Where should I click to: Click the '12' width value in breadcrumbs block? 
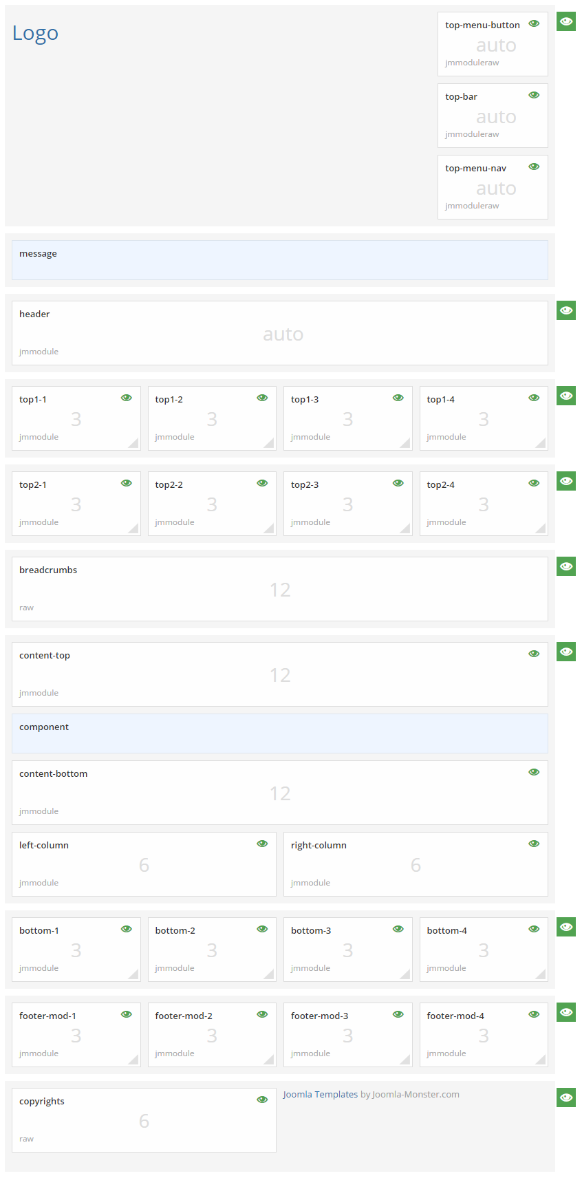click(x=280, y=590)
